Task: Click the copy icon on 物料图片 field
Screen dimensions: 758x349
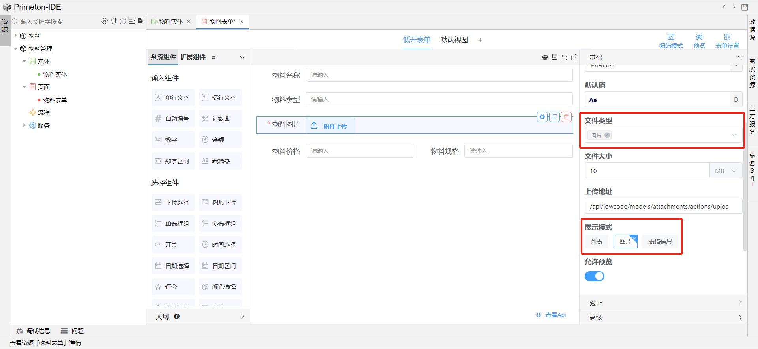Action: point(554,117)
